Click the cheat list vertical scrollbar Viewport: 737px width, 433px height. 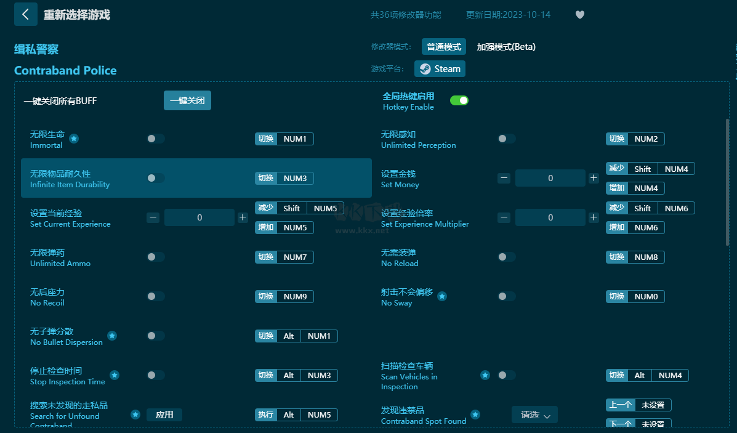728,182
